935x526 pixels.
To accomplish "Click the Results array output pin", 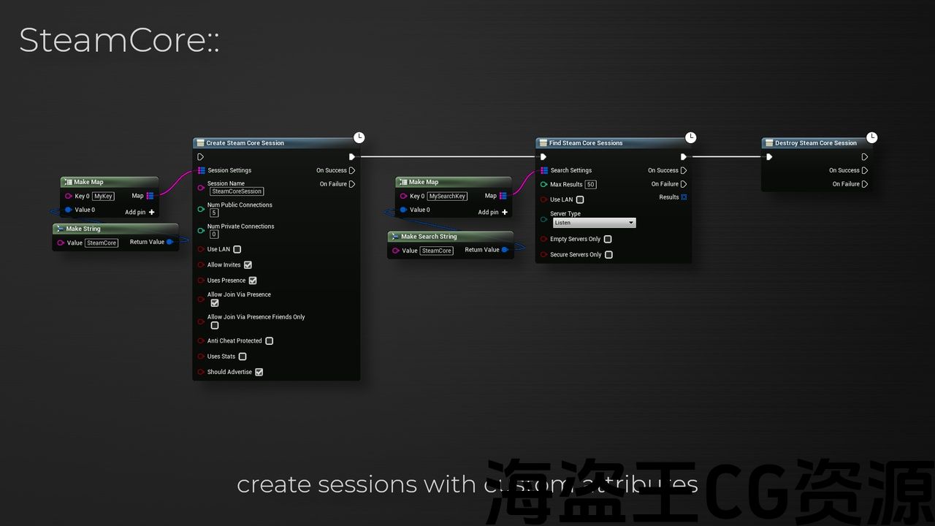I will tap(684, 197).
